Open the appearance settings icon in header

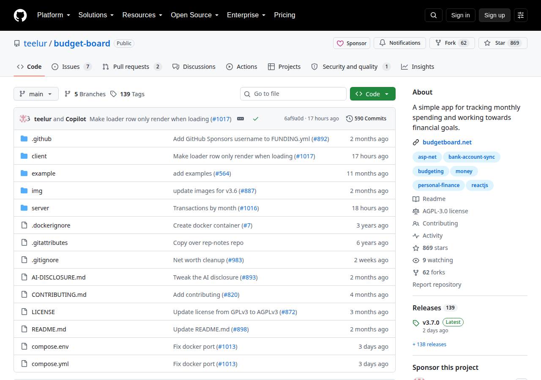click(521, 15)
